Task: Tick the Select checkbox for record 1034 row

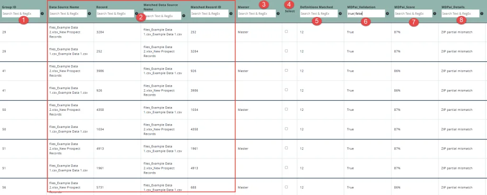Action: (286, 128)
